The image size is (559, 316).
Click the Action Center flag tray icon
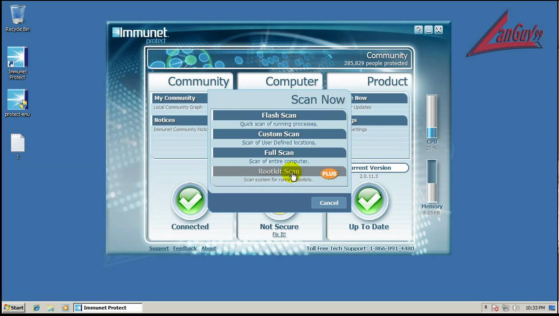[x=495, y=308]
